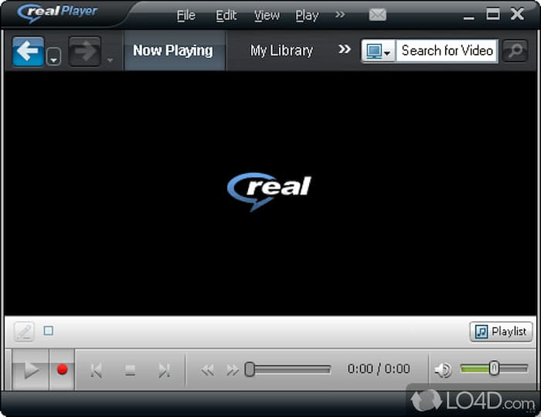Click the real logo in video area

(269, 192)
